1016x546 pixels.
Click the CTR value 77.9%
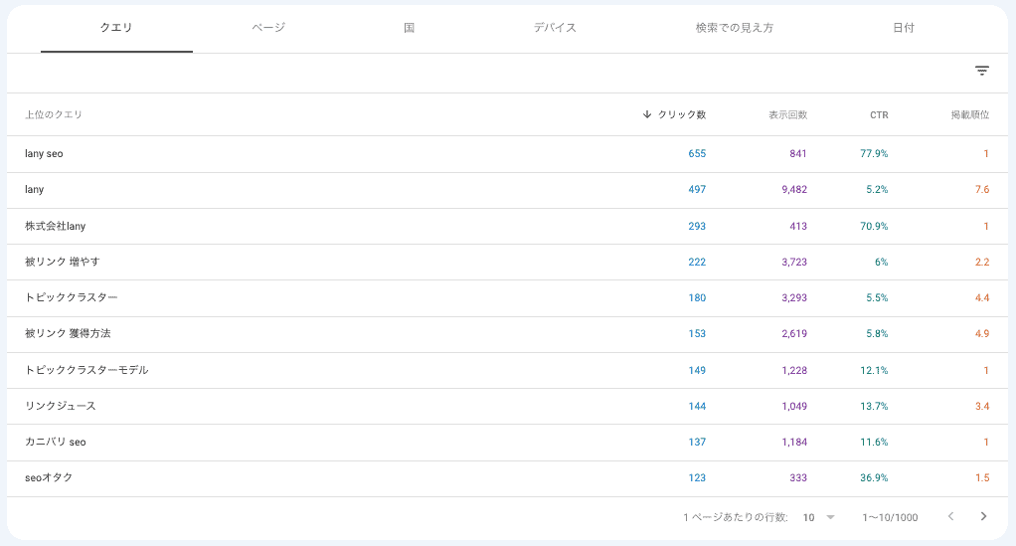874,154
